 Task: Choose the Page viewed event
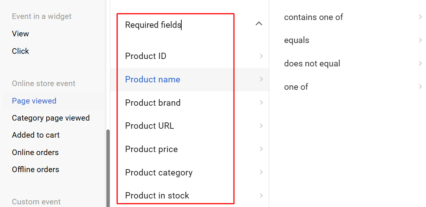pos(34,101)
